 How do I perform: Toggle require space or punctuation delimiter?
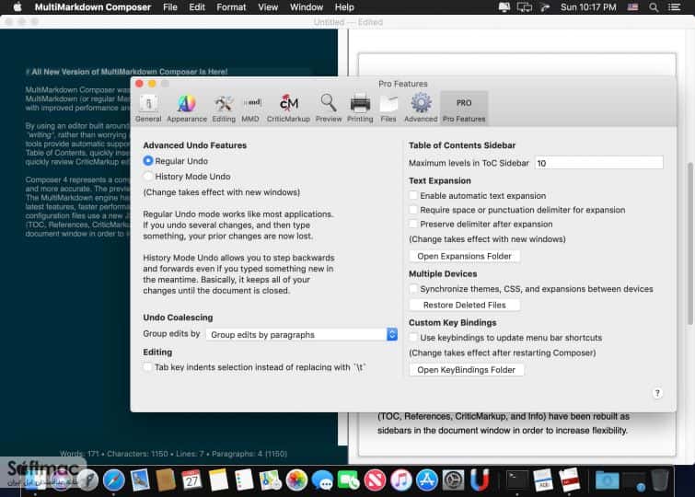pyautogui.click(x=413, y=210)
